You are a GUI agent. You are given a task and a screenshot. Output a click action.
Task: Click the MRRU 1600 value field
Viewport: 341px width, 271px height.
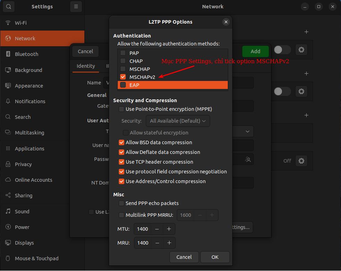pyautogui.click(x=185, y=215)
